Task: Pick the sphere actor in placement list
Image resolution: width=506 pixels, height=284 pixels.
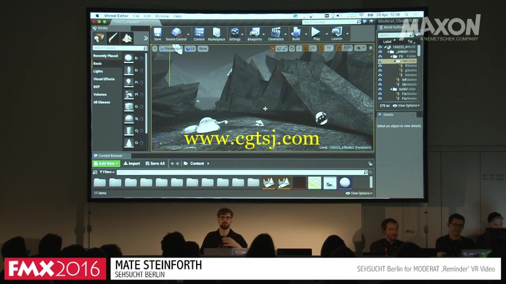Action: tap(128, 58)
